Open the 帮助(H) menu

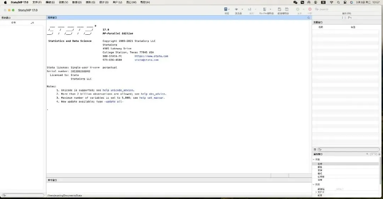click(145, 2)
